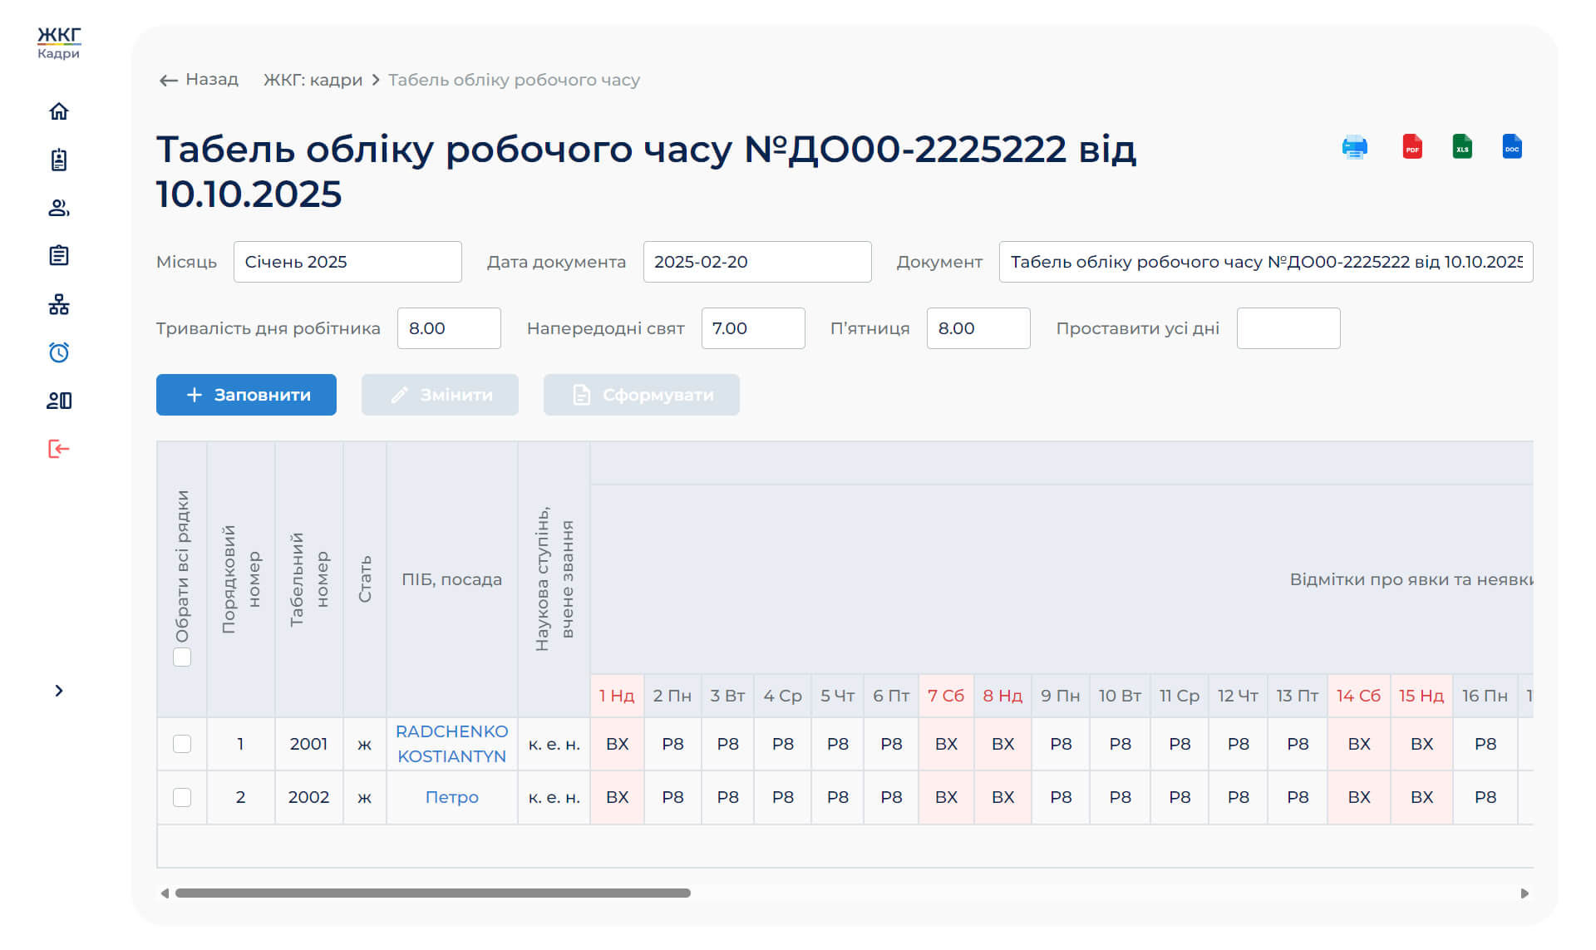
Task: Check the select all rows checkbox
Action: point(182,657)
